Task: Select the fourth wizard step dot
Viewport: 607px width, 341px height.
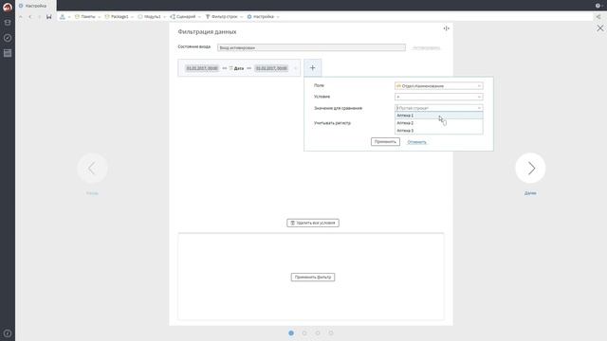Action: 331,332
